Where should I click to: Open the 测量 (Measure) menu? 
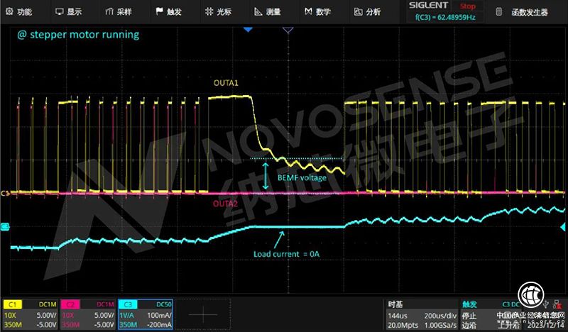(x=267, y=11)
